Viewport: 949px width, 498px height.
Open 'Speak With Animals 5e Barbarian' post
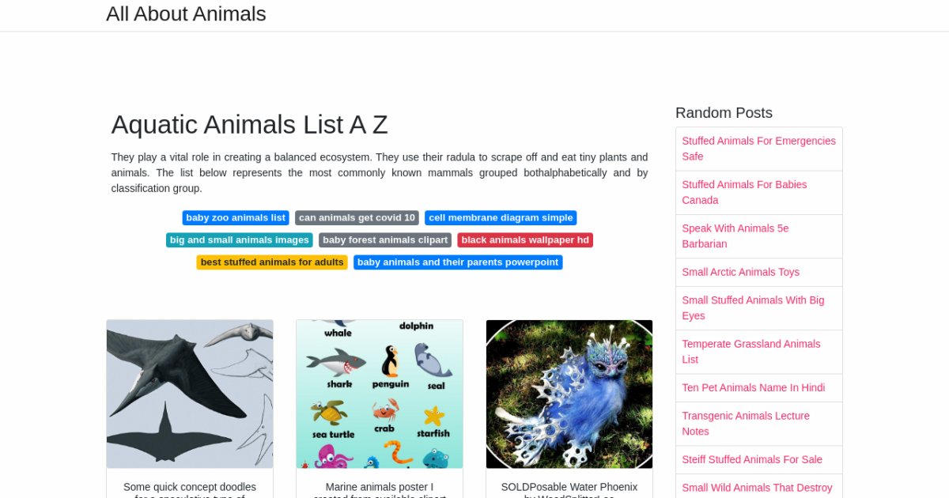point(735,236)
